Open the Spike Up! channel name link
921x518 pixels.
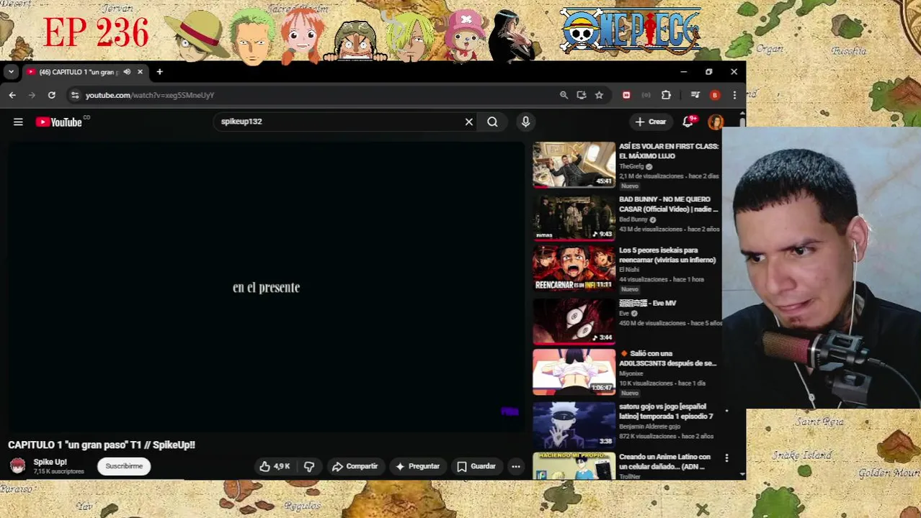coord(50,462)
